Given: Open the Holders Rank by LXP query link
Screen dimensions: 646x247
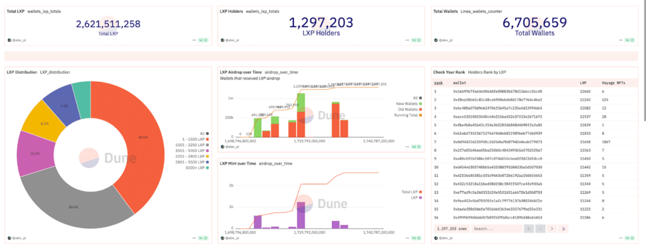Looking at the screenshot, I should coord(487,72).
